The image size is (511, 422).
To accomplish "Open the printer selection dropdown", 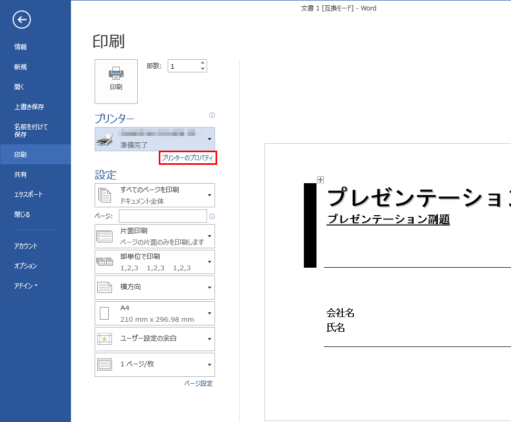I will tap(155, 139).
